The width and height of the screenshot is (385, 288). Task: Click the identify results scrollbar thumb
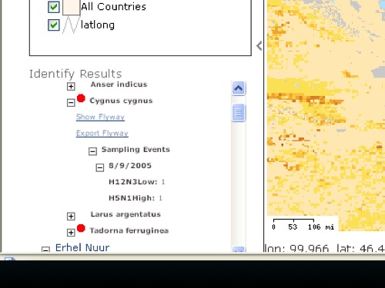pyautogui.click(x=239, y=112)
